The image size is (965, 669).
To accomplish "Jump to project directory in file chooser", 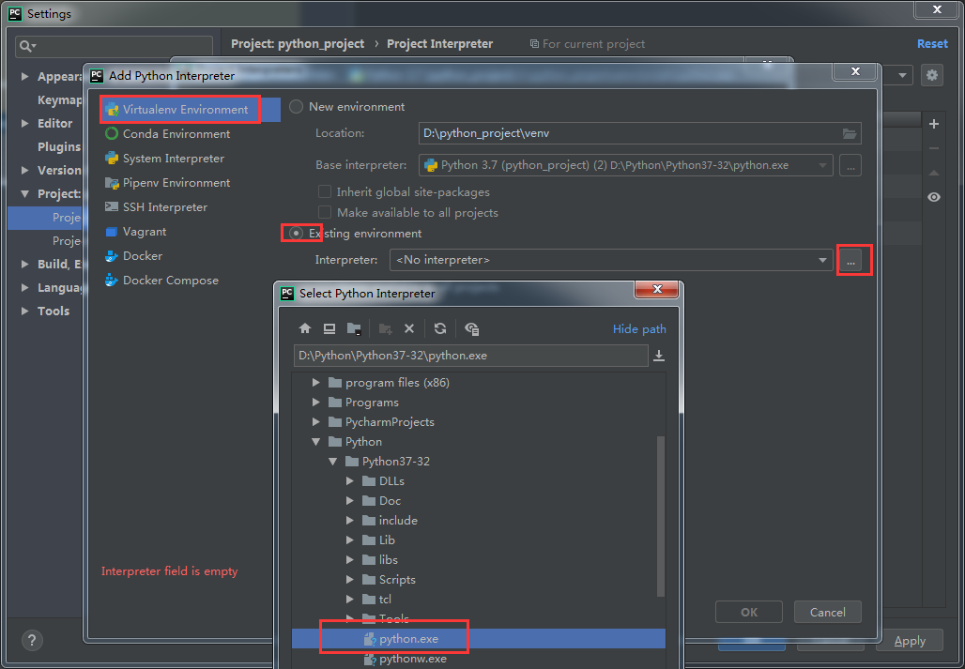I will click(354, 328).
